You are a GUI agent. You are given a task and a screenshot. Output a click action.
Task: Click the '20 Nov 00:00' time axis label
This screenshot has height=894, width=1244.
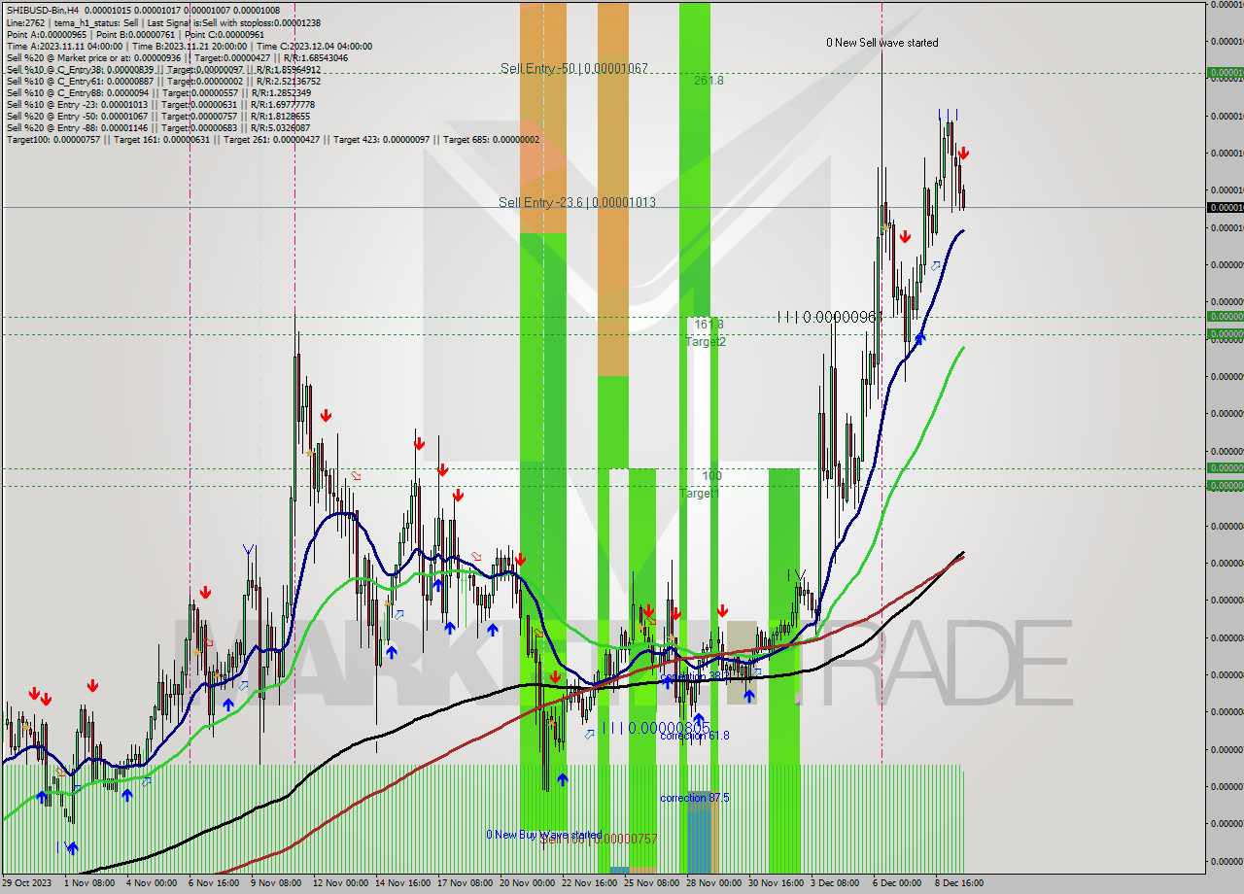point(527,883)
